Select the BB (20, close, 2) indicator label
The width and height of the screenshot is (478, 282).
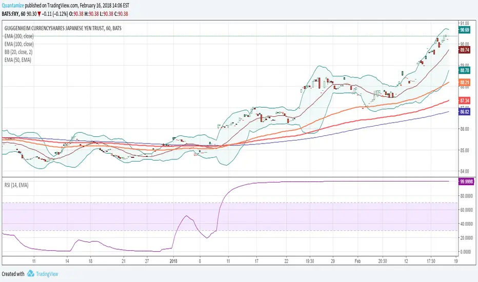pyautogui.click(x=18, y=52)
